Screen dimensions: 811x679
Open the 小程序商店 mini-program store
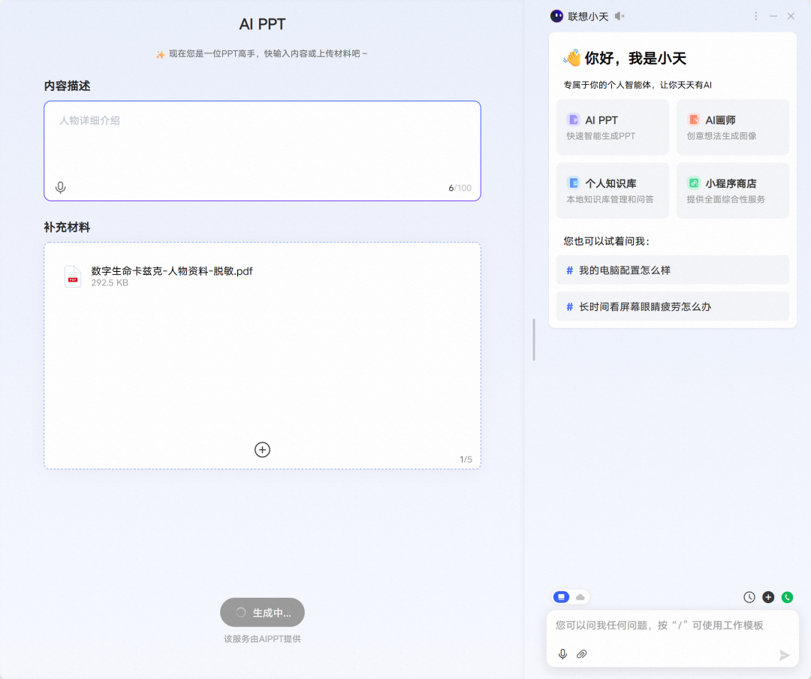click(732, 190)
